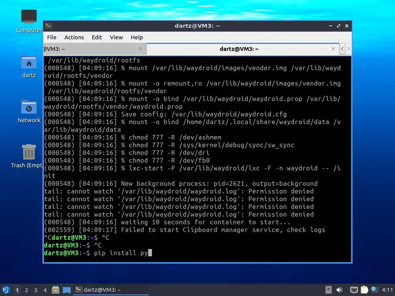
Task: Open the Help menu
Action: 137,37
